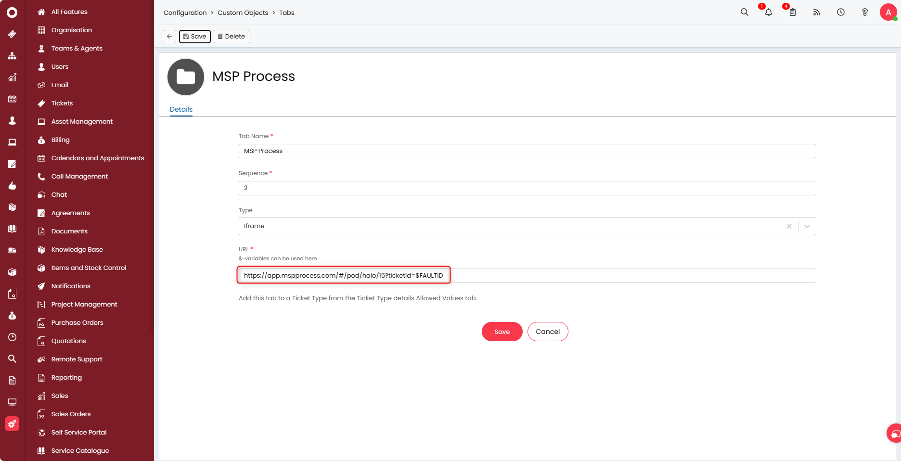
Task: Click the Delete toolbar button
Action: (x=231, y=37)
